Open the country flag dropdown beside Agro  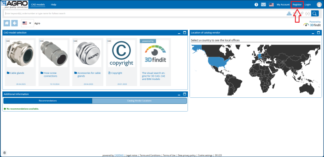coord(28,23)
